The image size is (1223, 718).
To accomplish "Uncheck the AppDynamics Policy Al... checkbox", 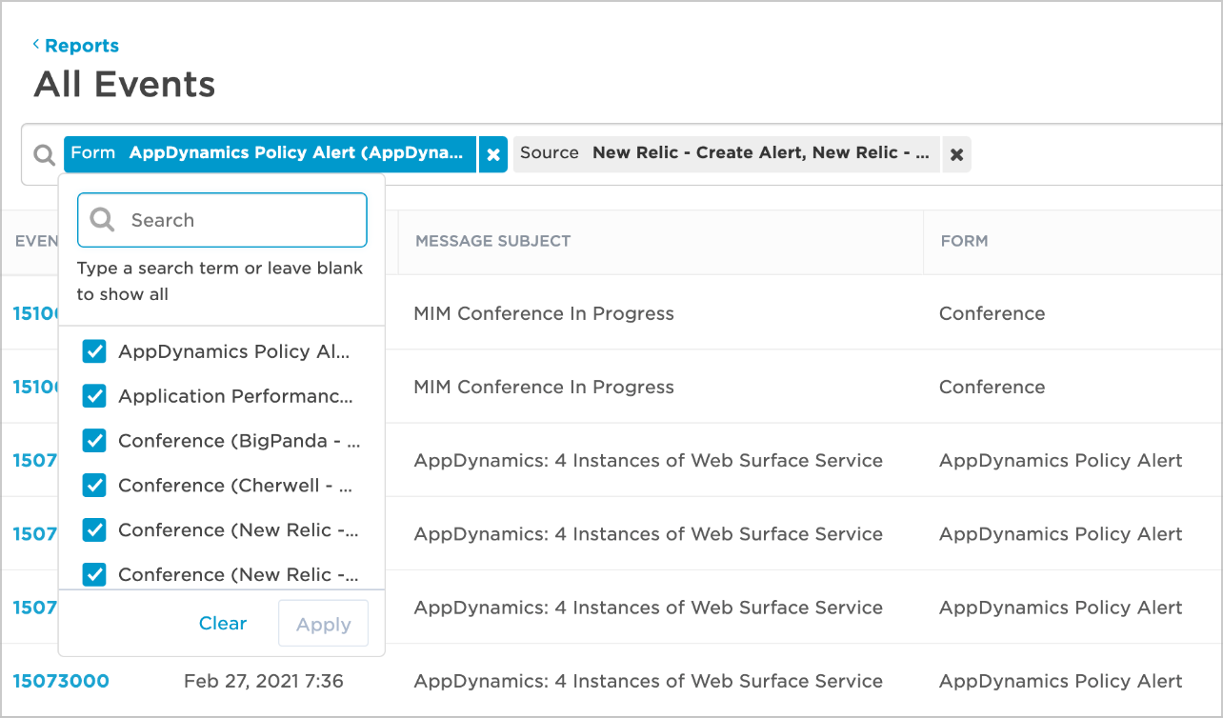I will click(x=94, y=351).
